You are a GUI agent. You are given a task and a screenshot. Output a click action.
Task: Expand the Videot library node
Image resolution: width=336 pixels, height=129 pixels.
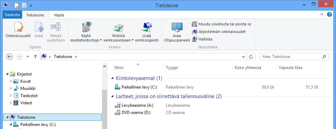tap(11, 103)
